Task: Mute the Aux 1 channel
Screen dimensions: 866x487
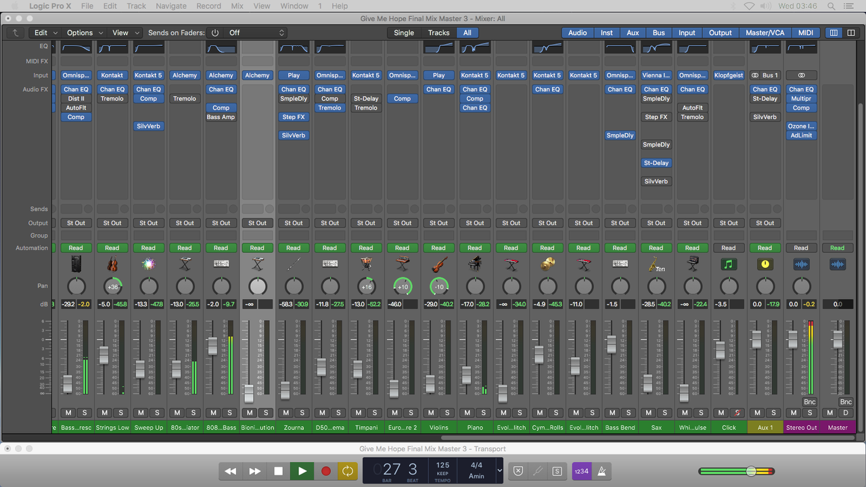Action: click(x=757, y=413)
